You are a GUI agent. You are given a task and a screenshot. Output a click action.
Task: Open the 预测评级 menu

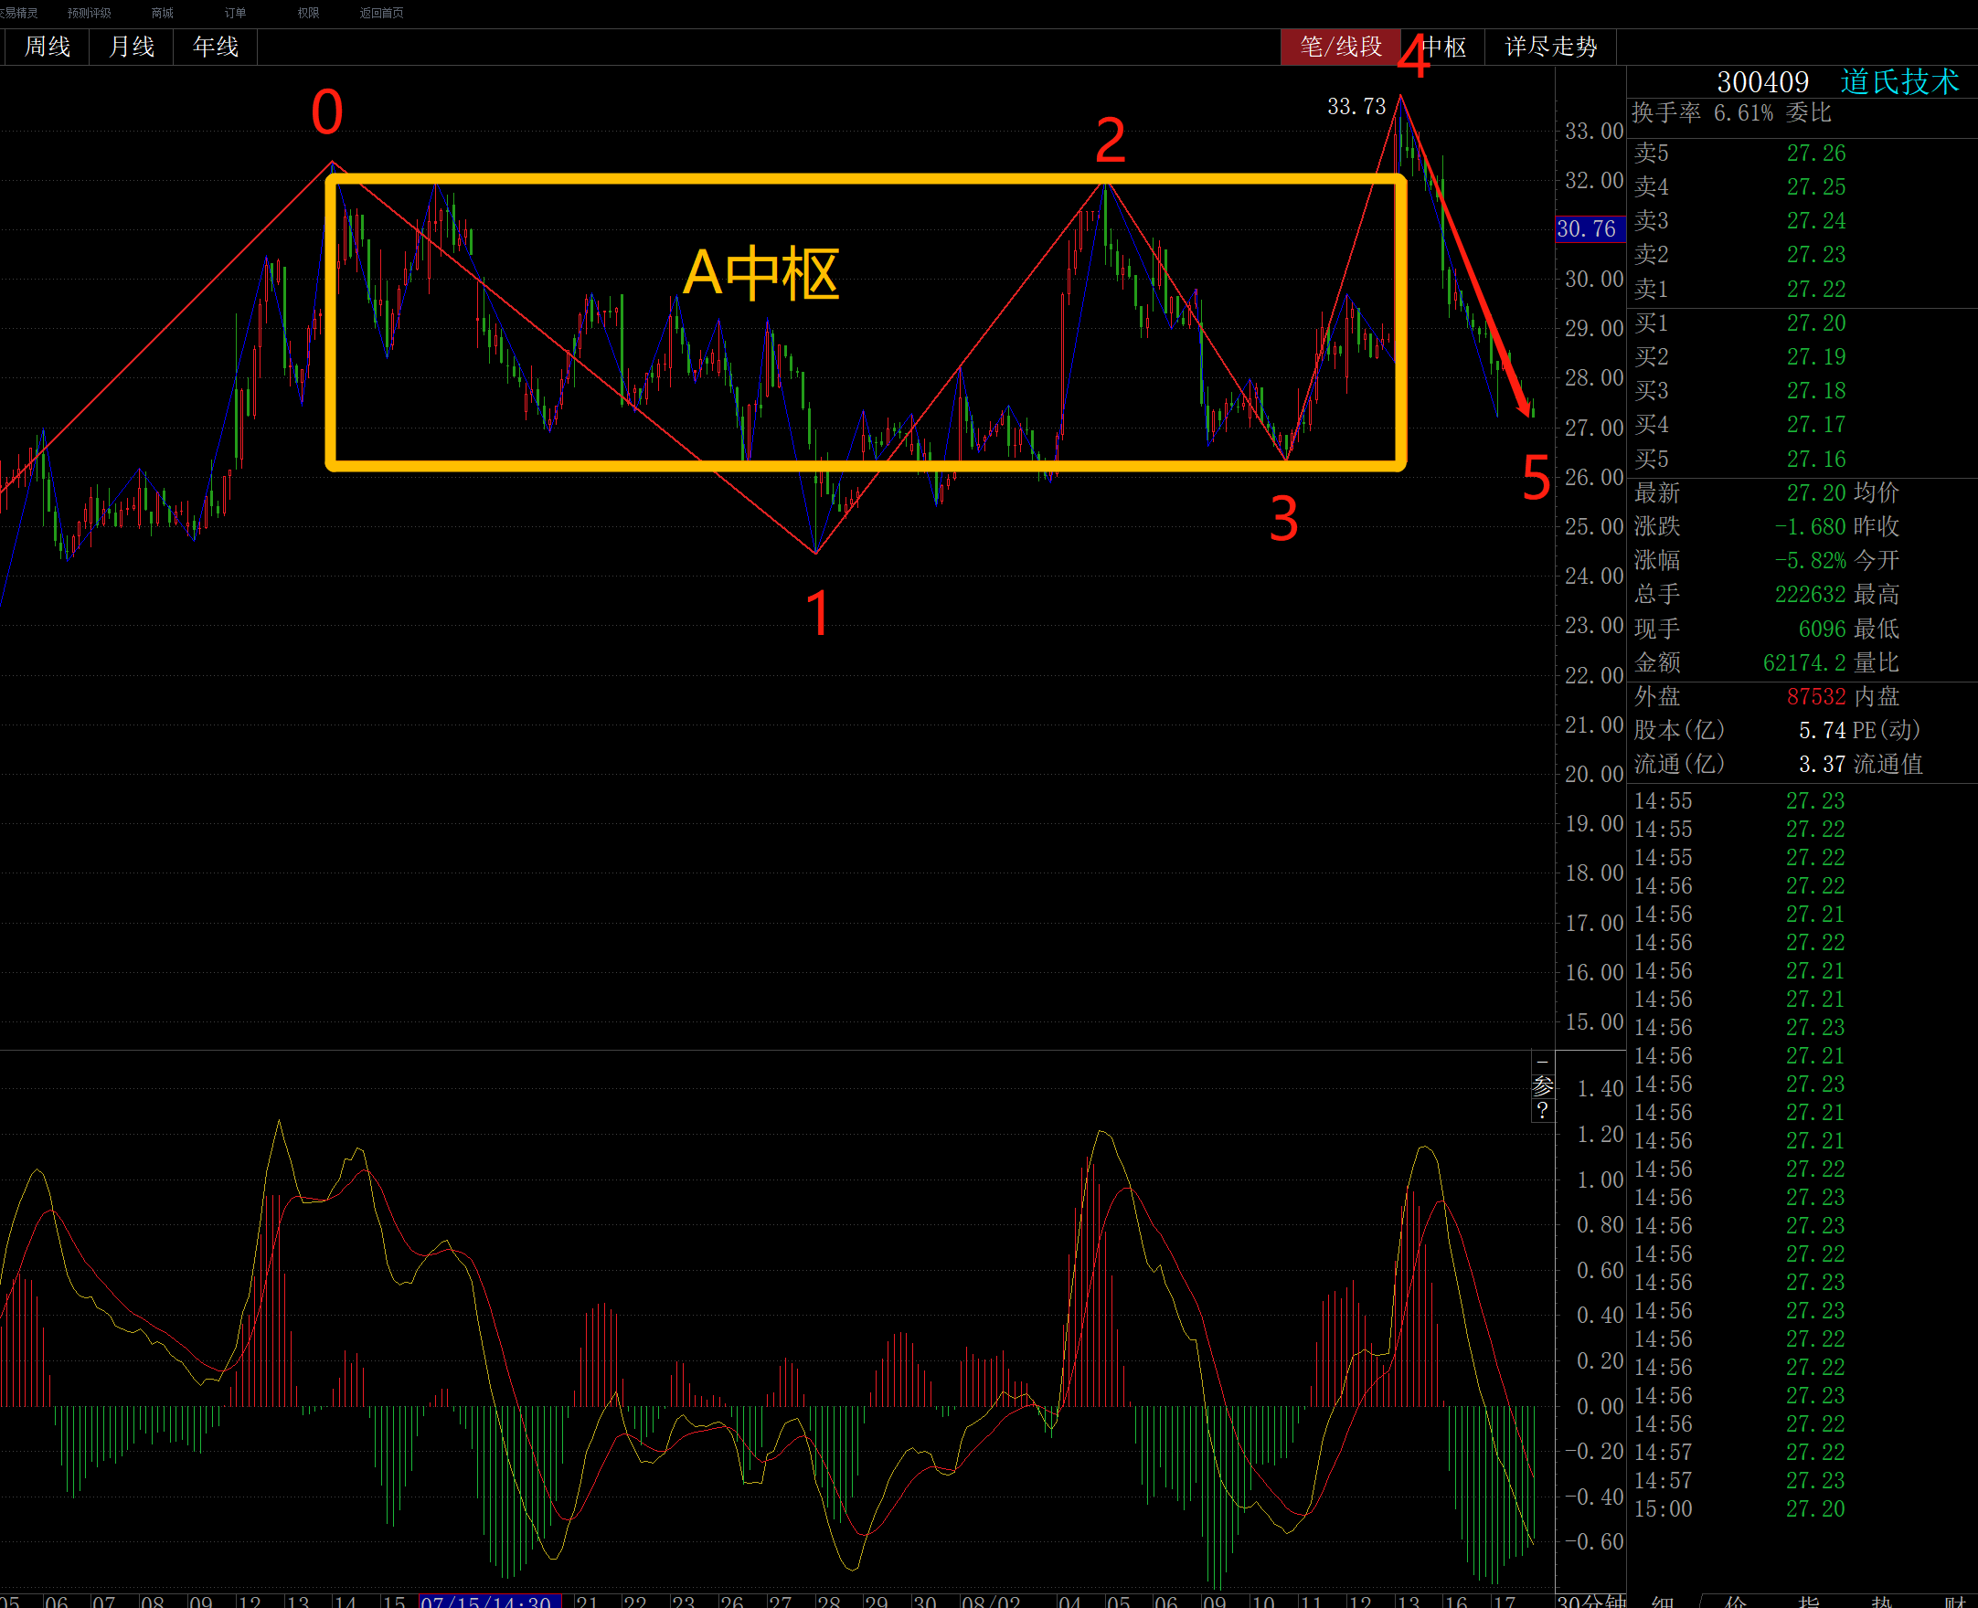click(x=89, y=13)
